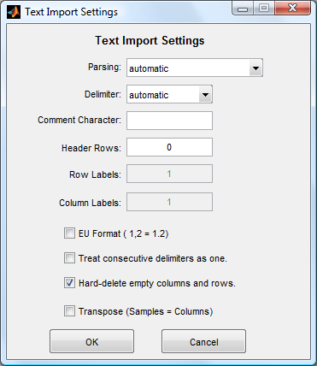
Task: Open the Parsing dropdown arrow
Action: [x=255, y=68]
